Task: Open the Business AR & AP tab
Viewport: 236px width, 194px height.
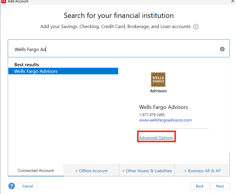Action: click(202, 171)
